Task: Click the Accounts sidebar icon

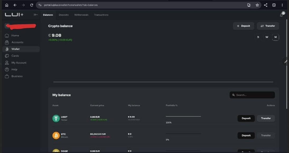Action: click(7, 42)
